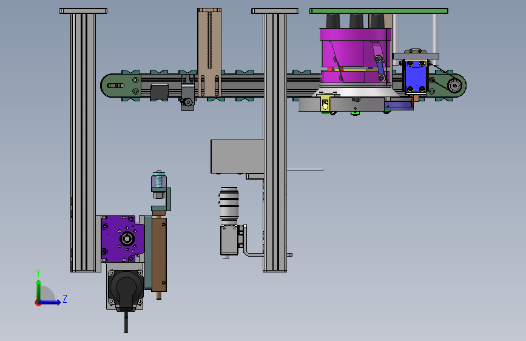Select the white conical base under the magenta housing
The image size is (526, 341).
(x=356, y=92)
